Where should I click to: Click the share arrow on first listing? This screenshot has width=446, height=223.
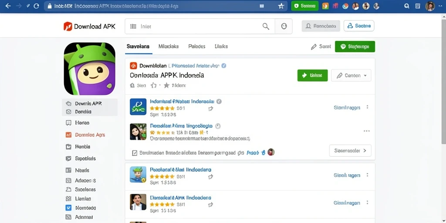coord(211,108)
